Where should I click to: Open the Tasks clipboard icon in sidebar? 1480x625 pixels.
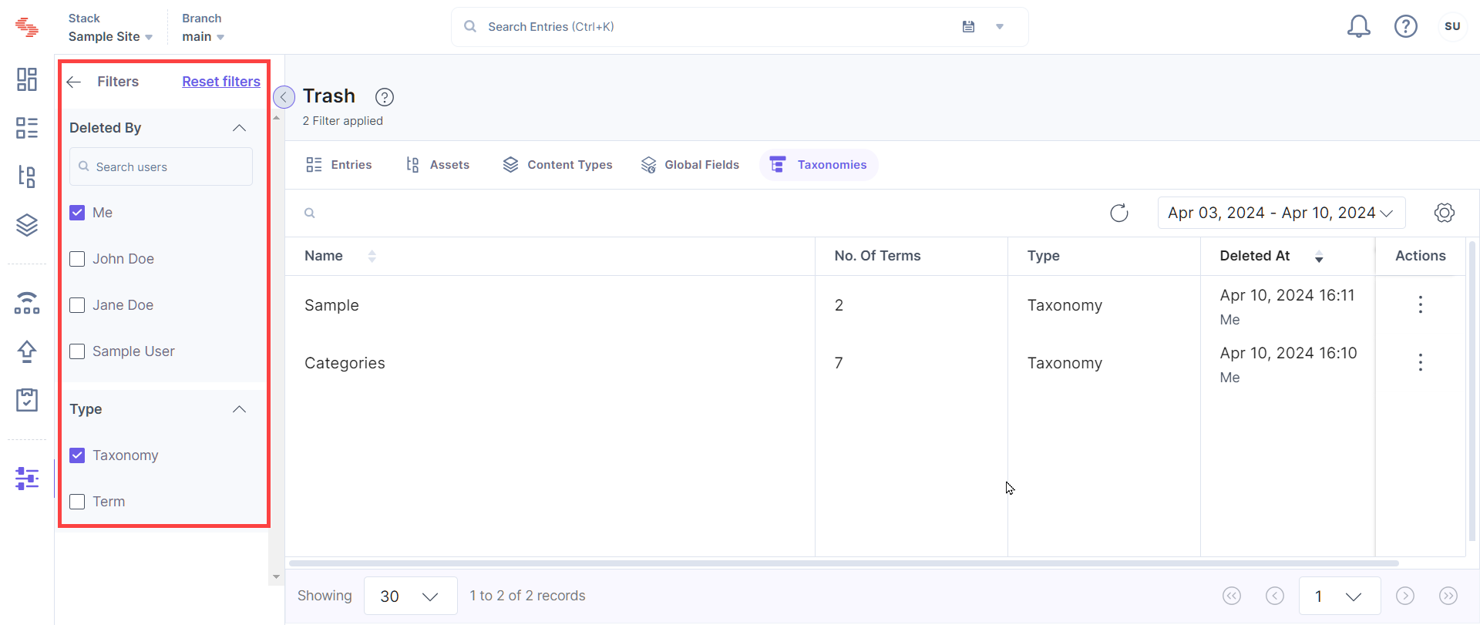click(x=27, y=400)
